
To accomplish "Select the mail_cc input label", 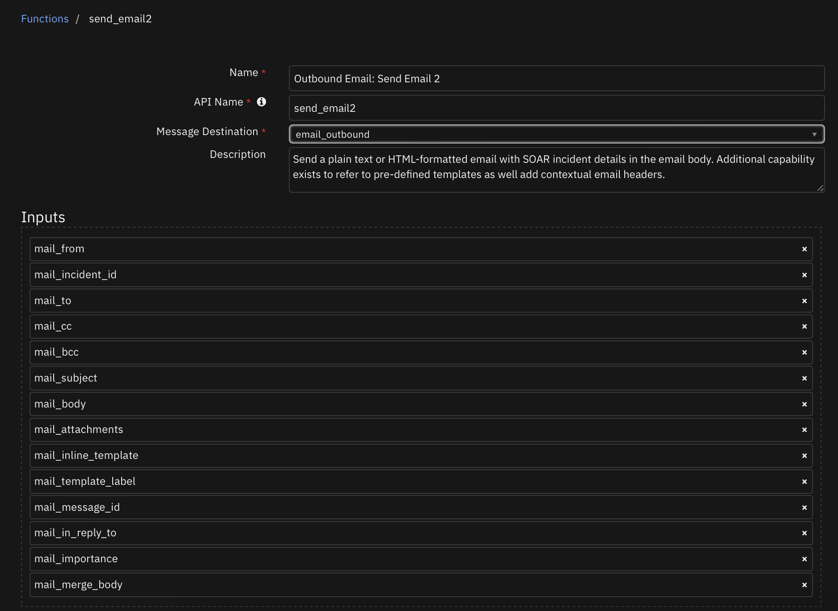I will pos(53,326).
